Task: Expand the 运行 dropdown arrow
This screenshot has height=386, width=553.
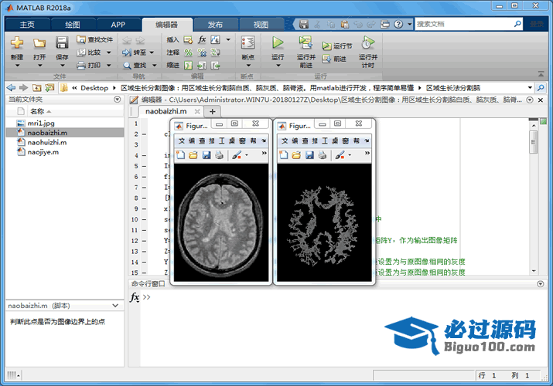Action: click(x=278, y=66)
